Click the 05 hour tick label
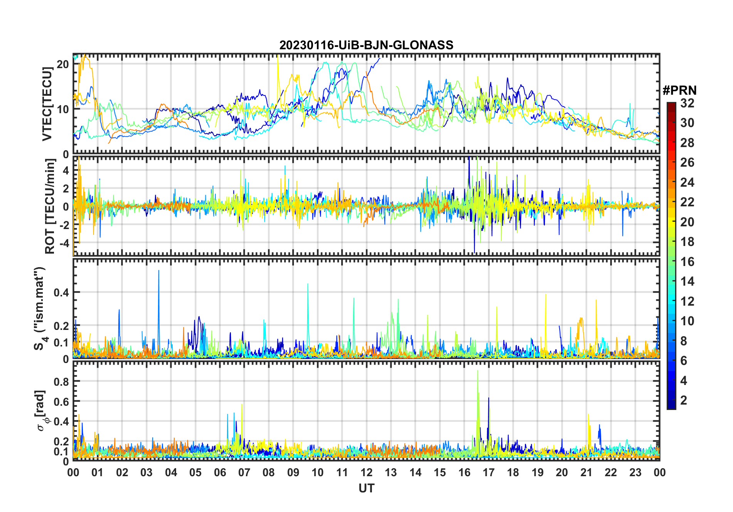The height and width of the screenshot is (512, 733). pyautogui.click(x=195, y=472)
